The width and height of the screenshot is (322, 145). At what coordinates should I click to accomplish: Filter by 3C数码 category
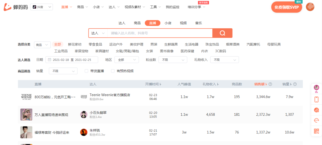pos(221,51)
